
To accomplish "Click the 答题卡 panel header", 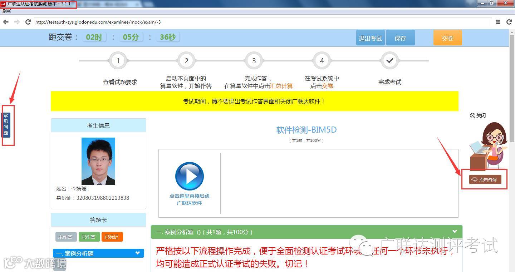I will 98,220.
